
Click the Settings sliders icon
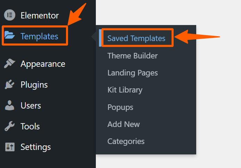tap(10, 147)
